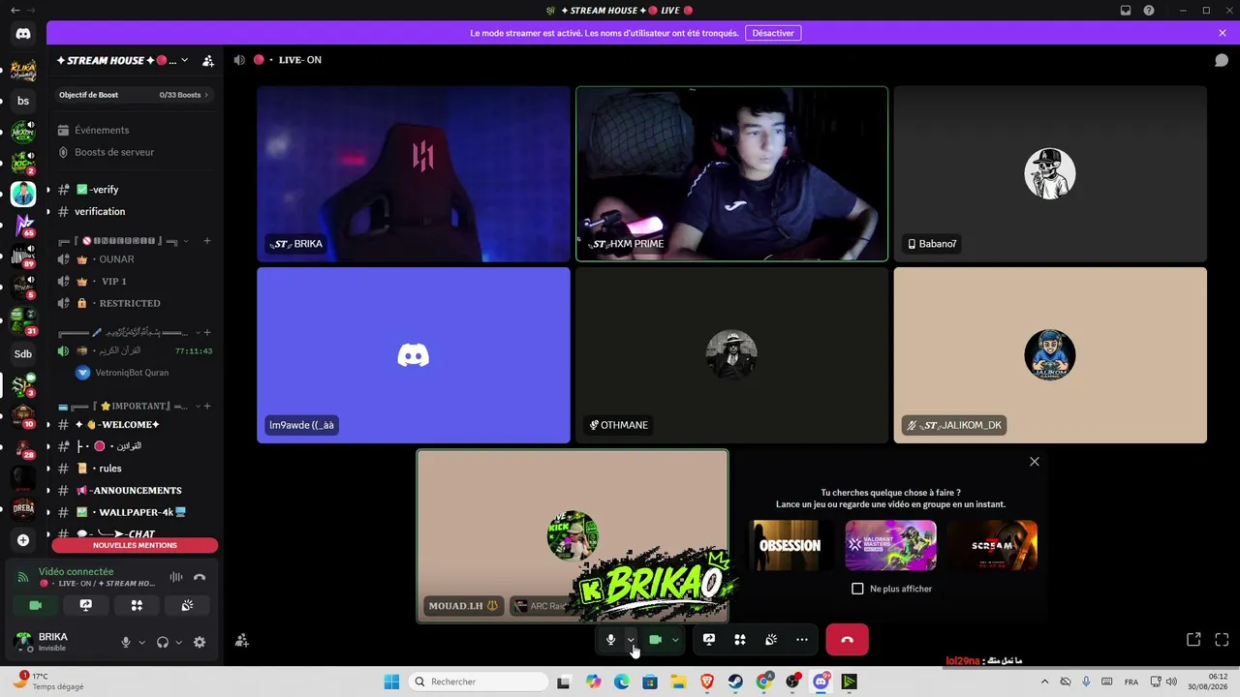Image resolution: width=1240 pixels, height=697 pixels.
Task: Pop out the call window
Action: click(1193, 640)
